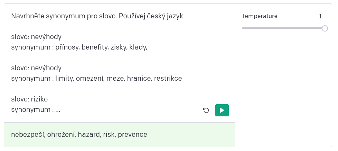Viewport: 338px width, 151px height.
Task: Click the first 'slovo: nevýhody' line
Action: tap(36, 37)
